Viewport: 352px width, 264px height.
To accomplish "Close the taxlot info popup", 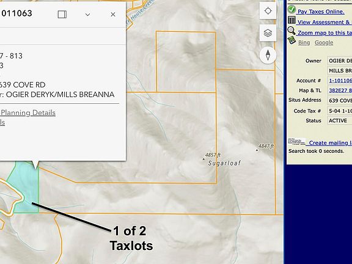I will tap(113, 15).
